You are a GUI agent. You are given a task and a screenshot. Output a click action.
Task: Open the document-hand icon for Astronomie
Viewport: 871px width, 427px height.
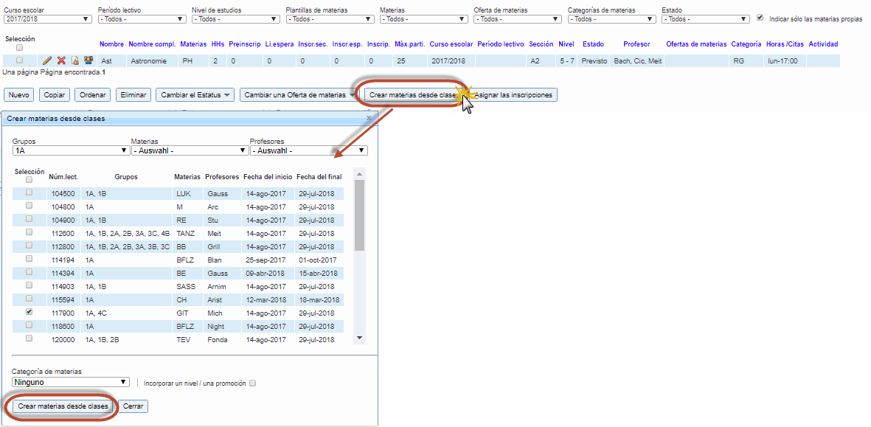pyautogui.click(x=75, y=60)
